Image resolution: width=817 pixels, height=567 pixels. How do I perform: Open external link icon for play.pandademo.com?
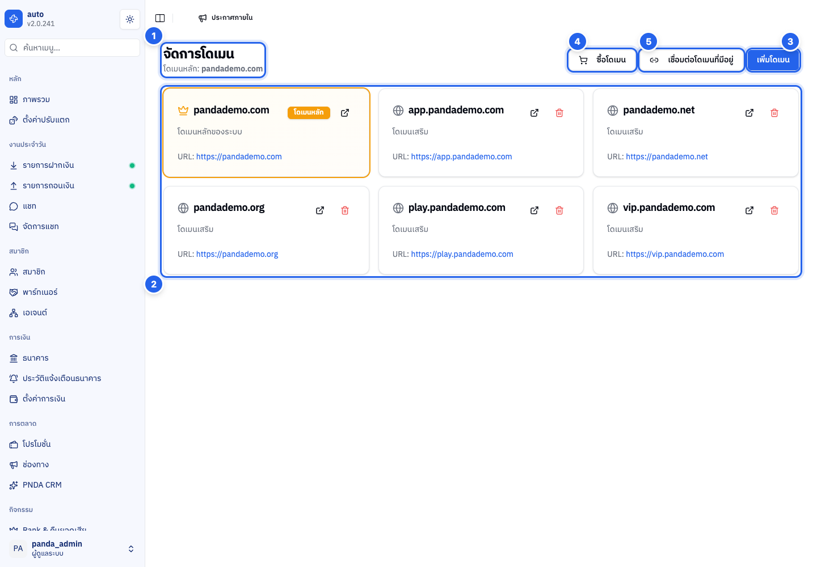coord(534,210)
